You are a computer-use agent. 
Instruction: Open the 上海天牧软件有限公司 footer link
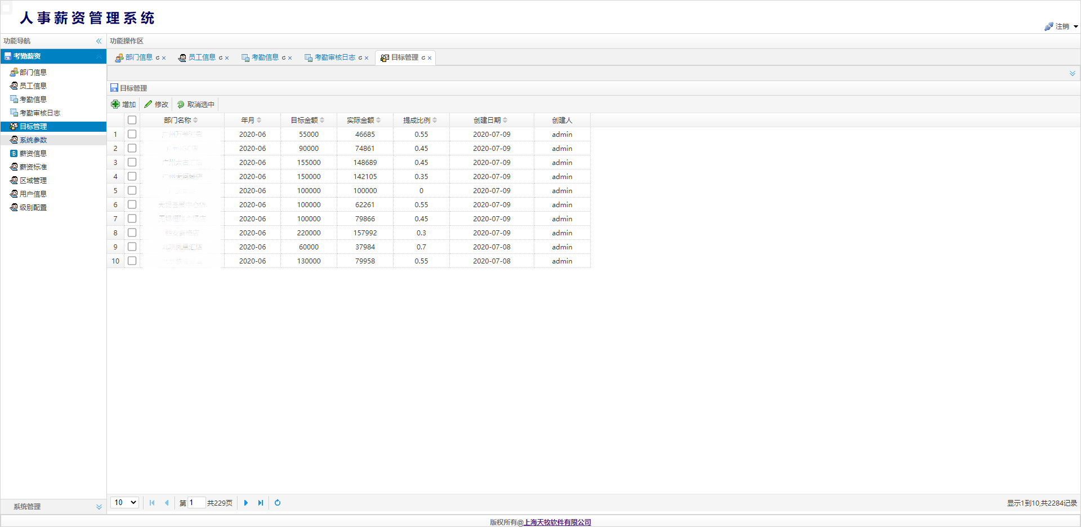click(x=557, y=522)
